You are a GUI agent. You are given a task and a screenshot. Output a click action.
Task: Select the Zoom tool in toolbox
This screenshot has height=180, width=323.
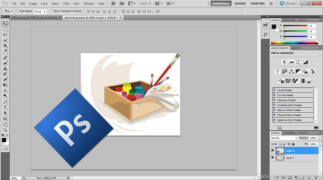(x=5, y=130)
